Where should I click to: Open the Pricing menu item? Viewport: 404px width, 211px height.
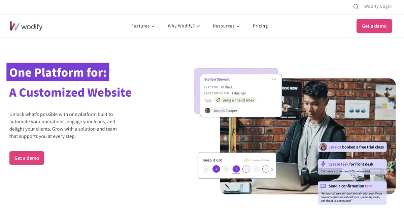260,26
